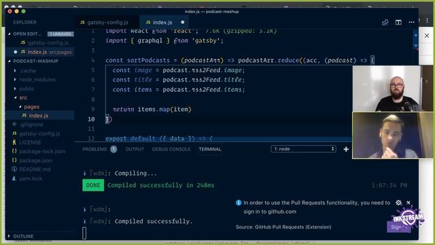The width and height of the screenshot is (435, 245).
Task: Collapse the pages folder
Action: click(31, 107)
